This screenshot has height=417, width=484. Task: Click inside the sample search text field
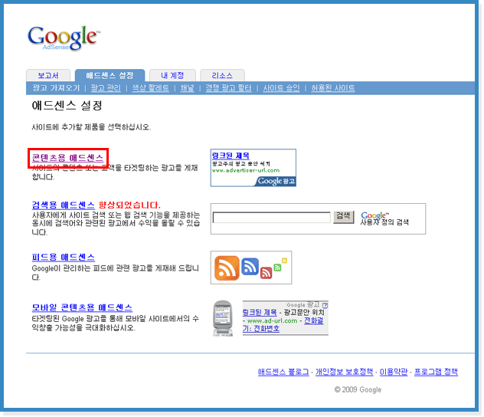(271, 218)
